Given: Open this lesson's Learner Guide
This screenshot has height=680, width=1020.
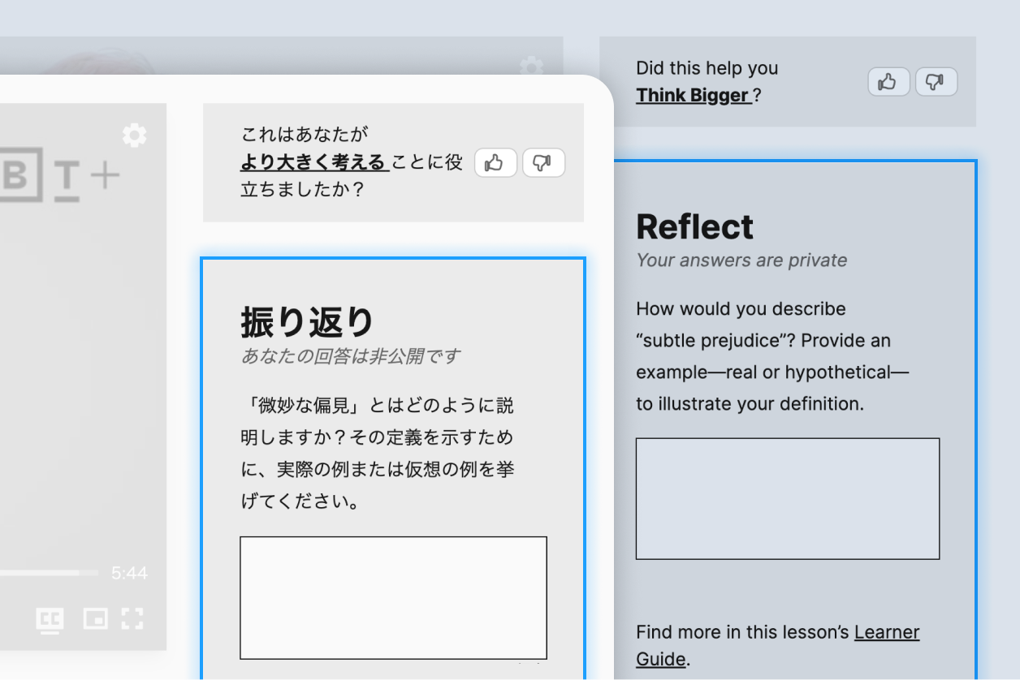Looking at the screenshot, I should (885, 632).
